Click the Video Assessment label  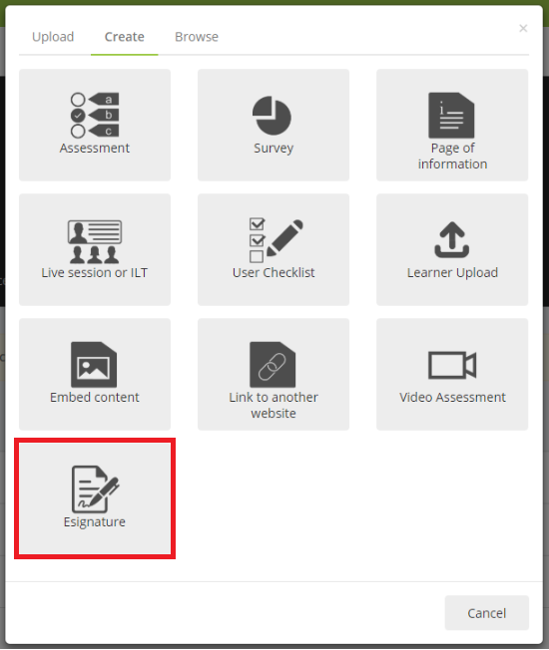coord(452,398)
